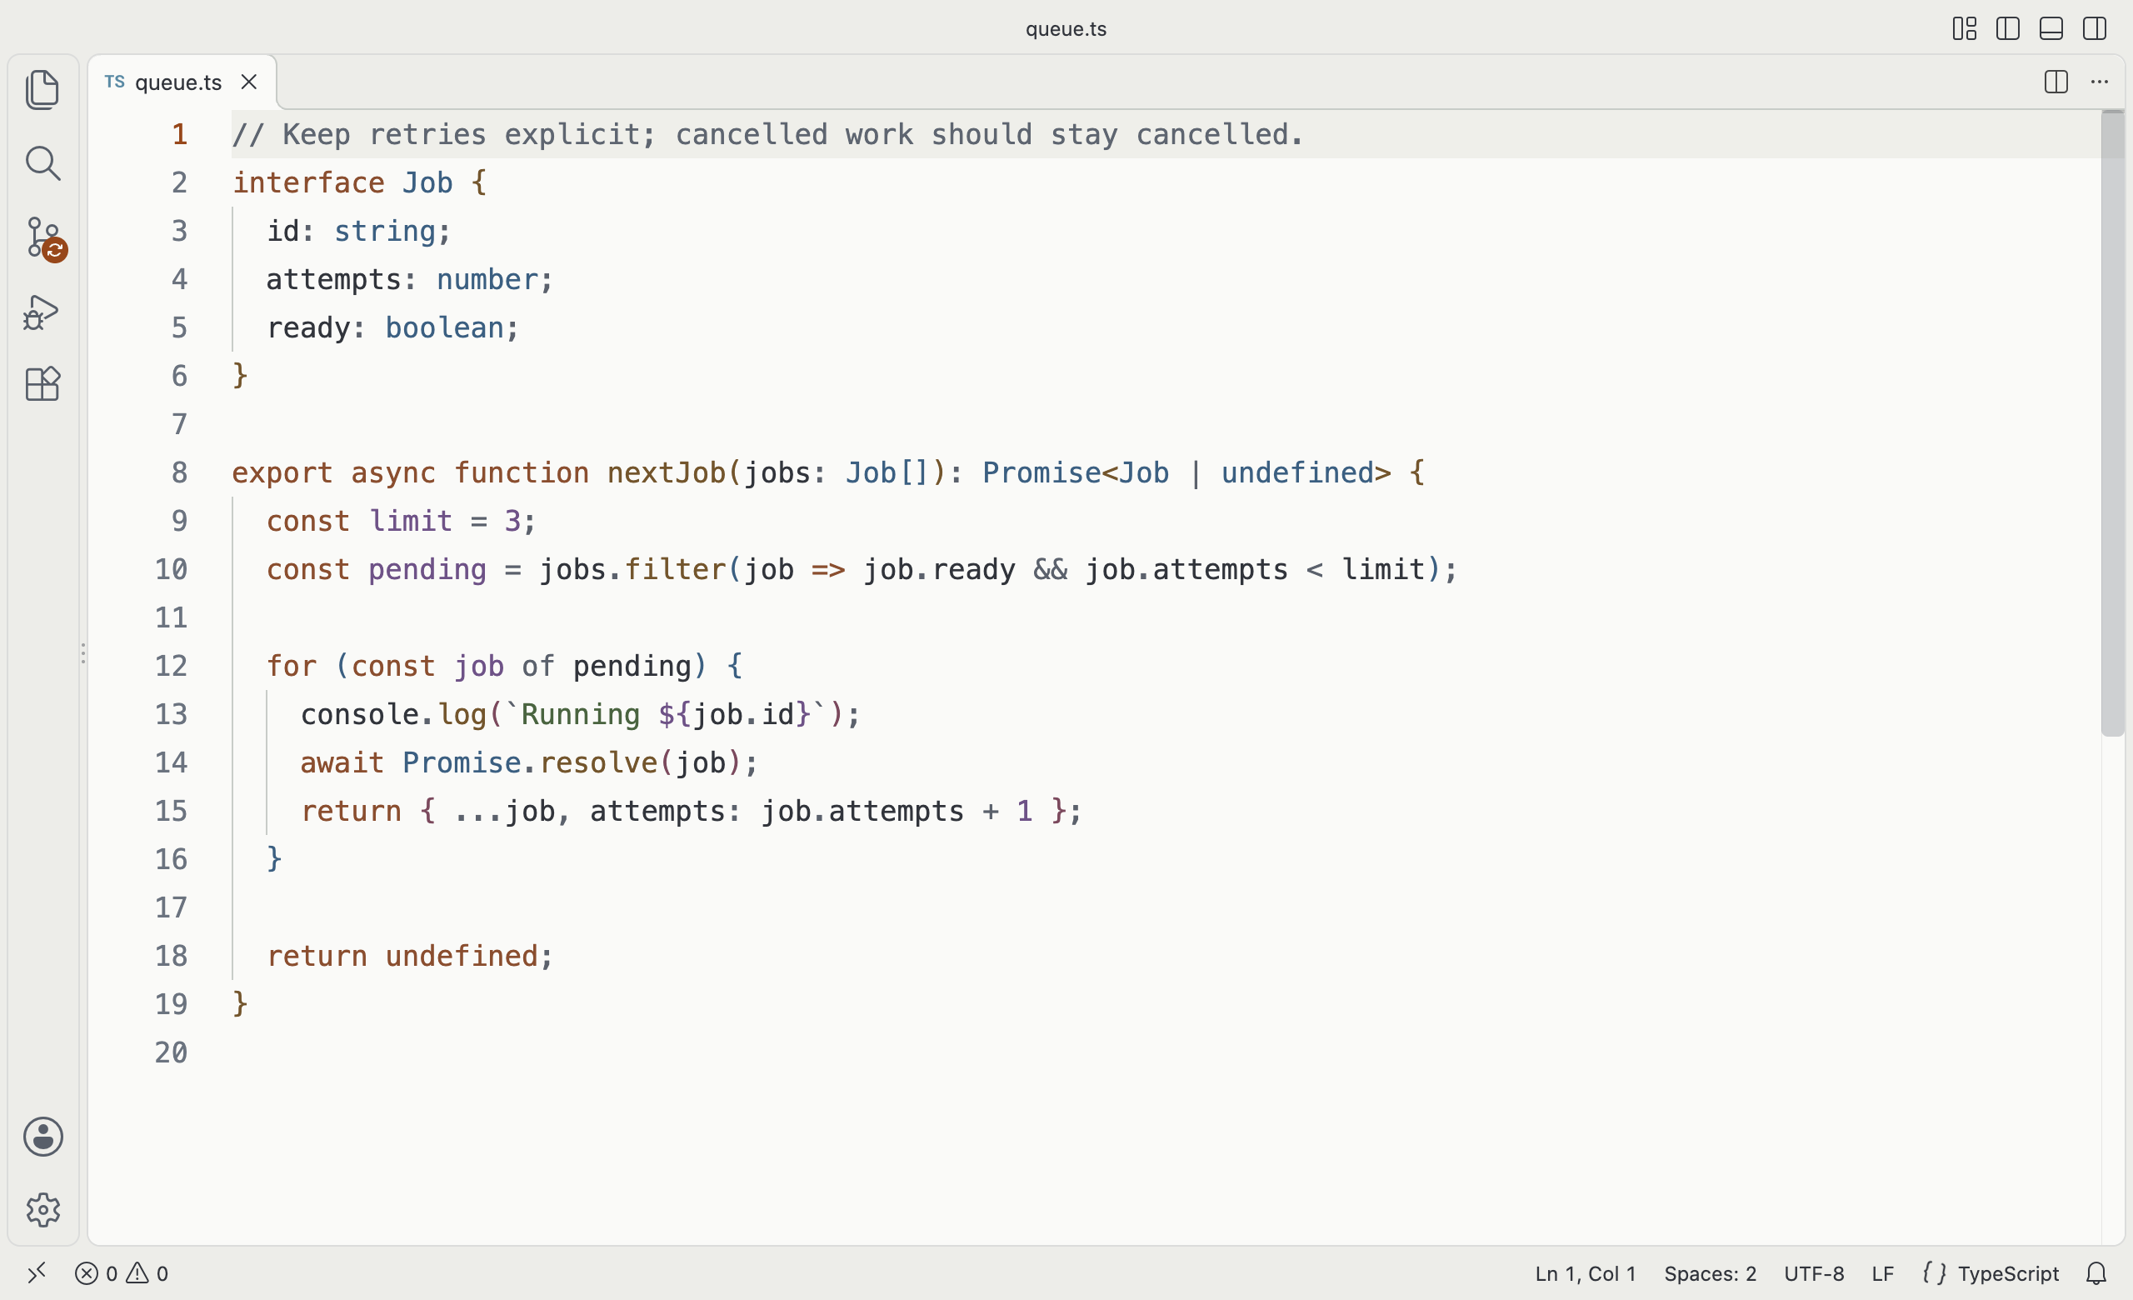
Task: Click 'number' type on line 4
Action: click(487, 279)
